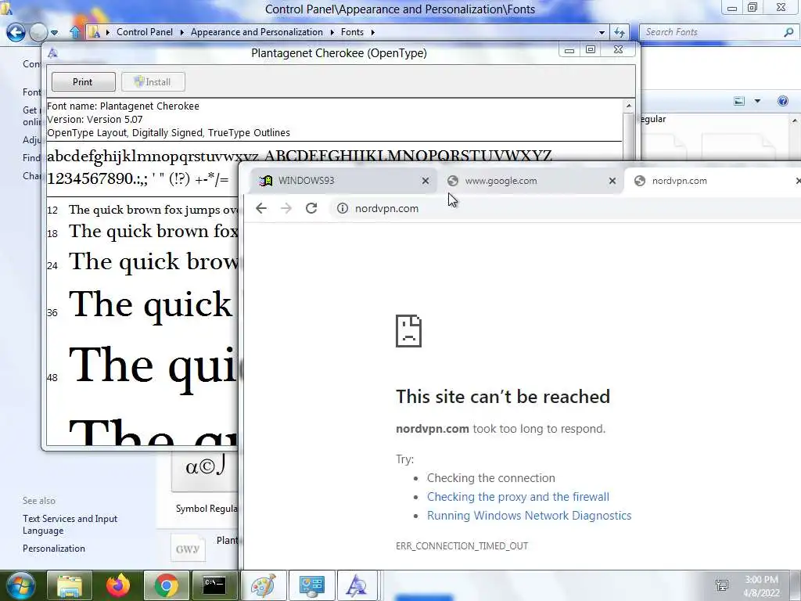Click forward button in Fonts window
Viewport: 801px width, 601px height.
pyautogui.click(x=38, y=32)
